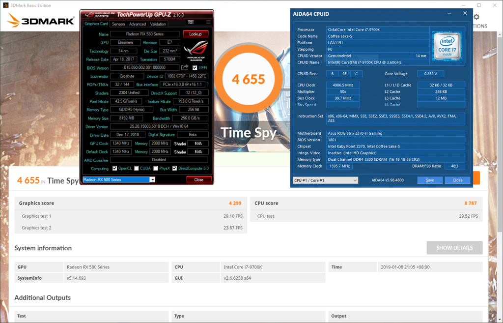Click the Graphics test 1 row
Screen dimensions: 503x323
pyautogui.click(x=131, y=216)
